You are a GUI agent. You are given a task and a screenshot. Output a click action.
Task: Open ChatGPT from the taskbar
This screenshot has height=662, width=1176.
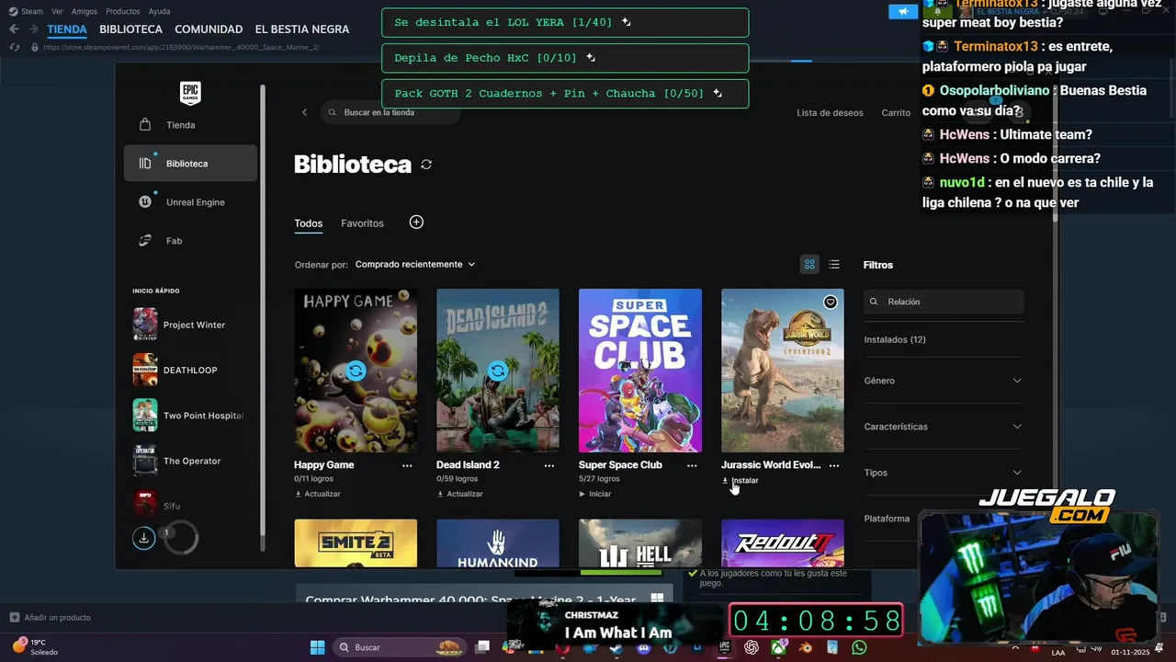coord(752,647)
